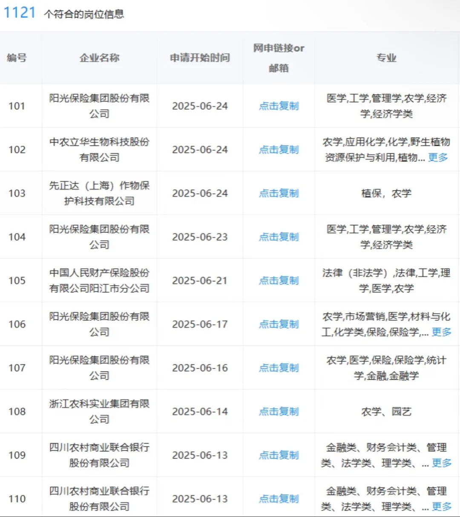Copy the application link for row 105
Image resolution: width=460 pixels, height=517 pixels.
click(x=279, y=281)
